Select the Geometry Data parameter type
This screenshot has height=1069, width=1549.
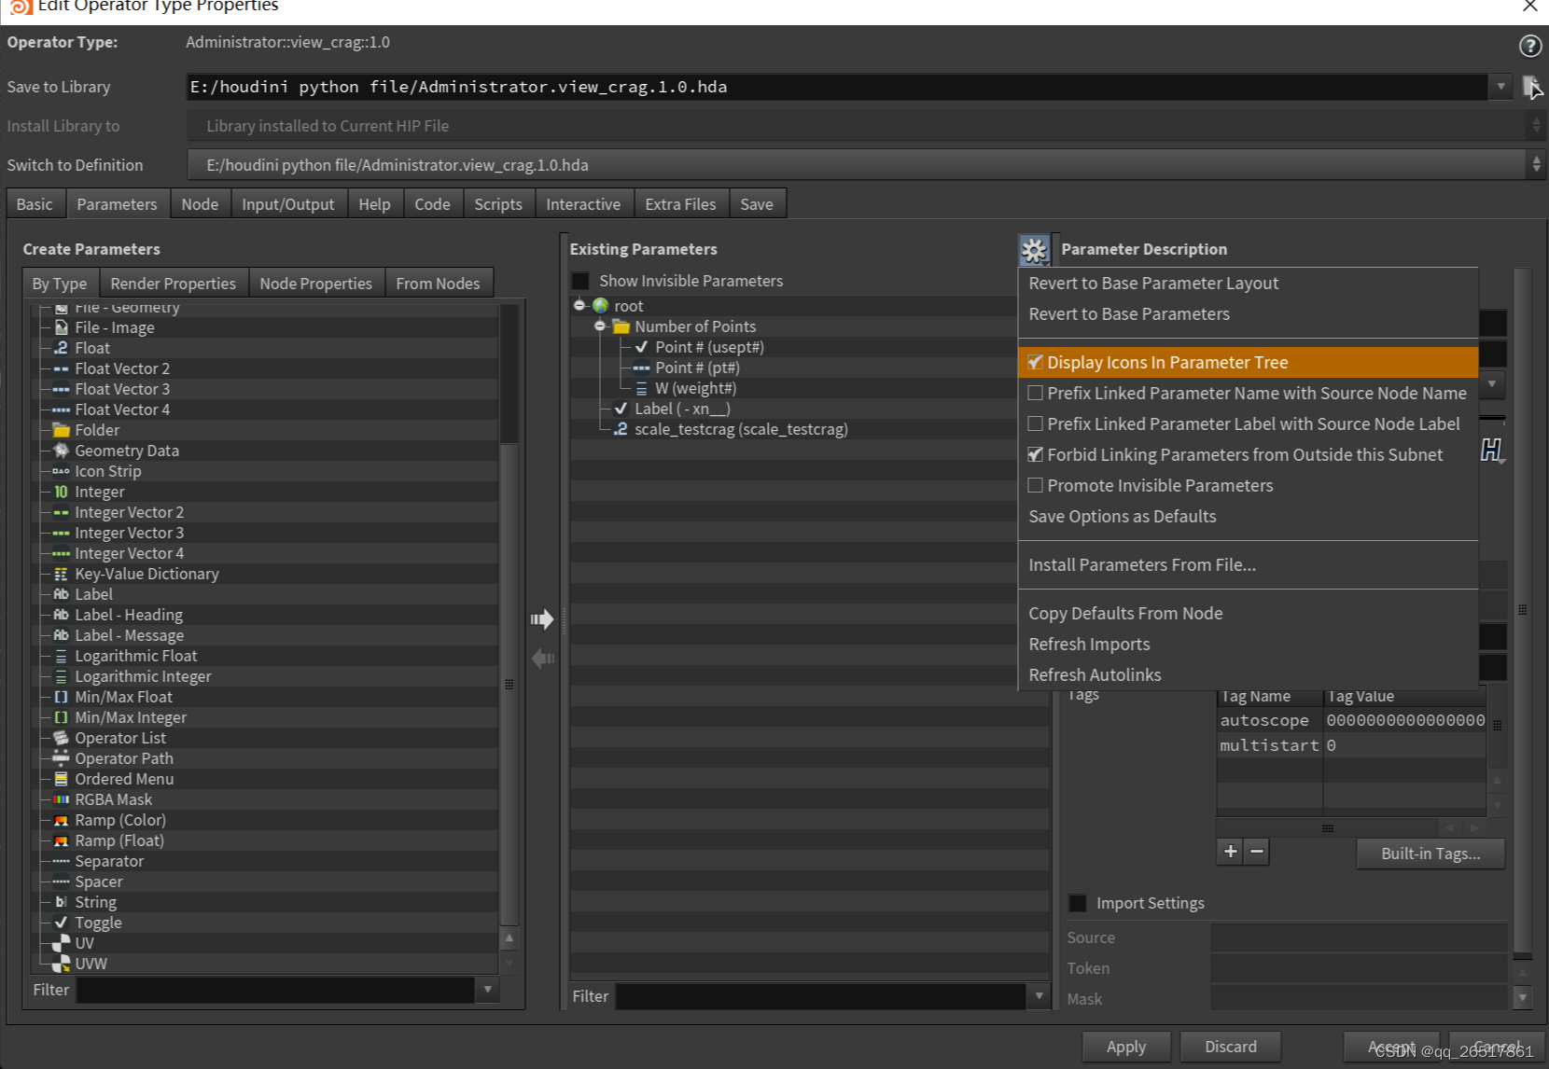127,451
